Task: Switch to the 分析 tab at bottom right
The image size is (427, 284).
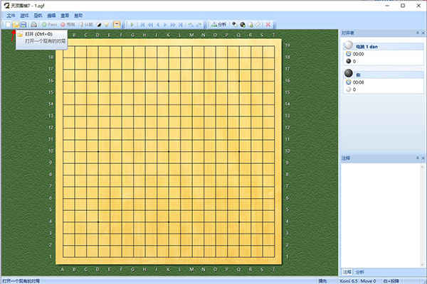Action: click(359, 272)
